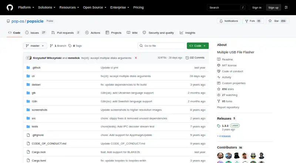Open the Security and quality tab
Viewport: 296px width, 163px height.
click(158, 33)
